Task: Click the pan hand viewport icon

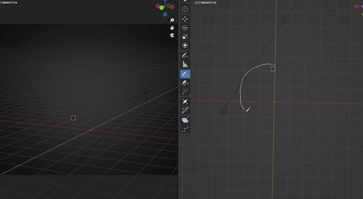Action: coord(172,28)
